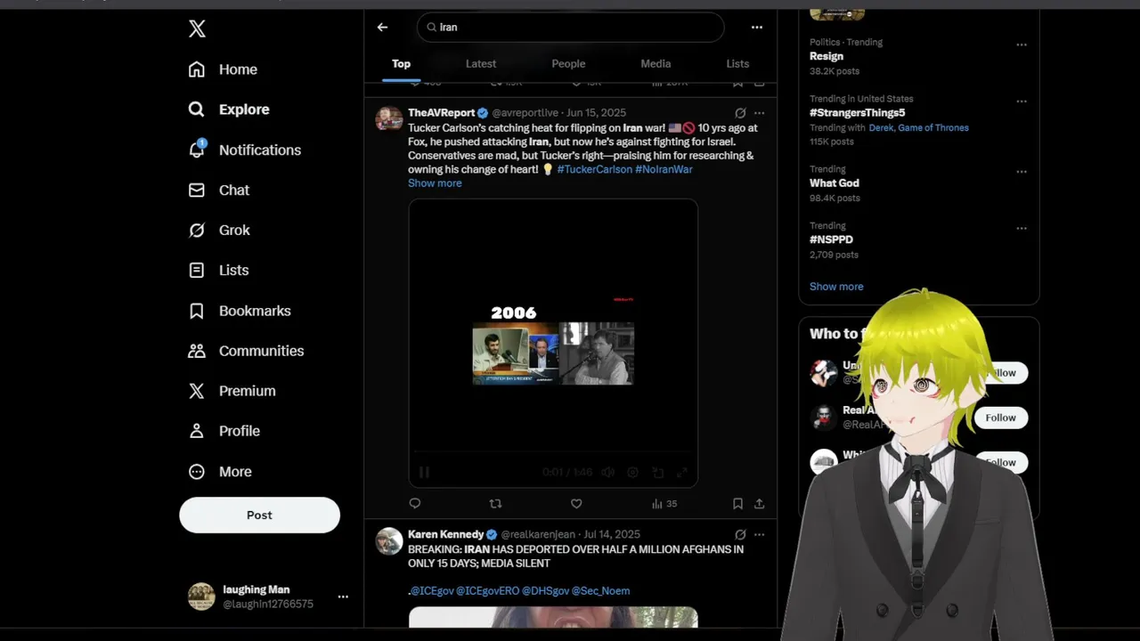Open more options for Resign trend
This screenshot has height=641, width=1140.
pyautogui.click(x=1022, y=45)
